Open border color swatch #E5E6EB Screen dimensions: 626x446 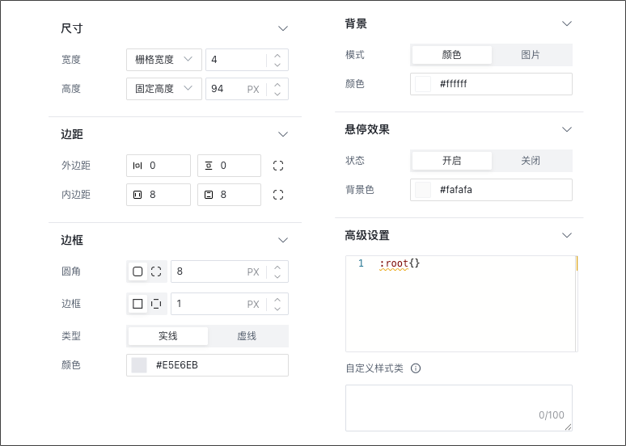[139, 365]
